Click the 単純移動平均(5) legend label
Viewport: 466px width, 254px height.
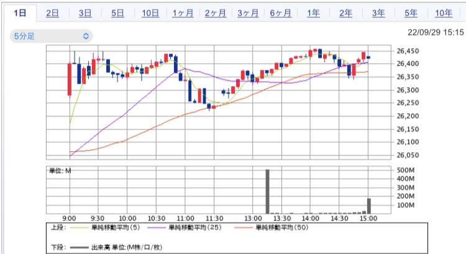tap(116, 227)
